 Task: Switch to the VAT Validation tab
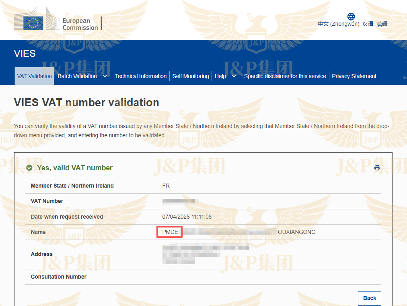point(34,76)
